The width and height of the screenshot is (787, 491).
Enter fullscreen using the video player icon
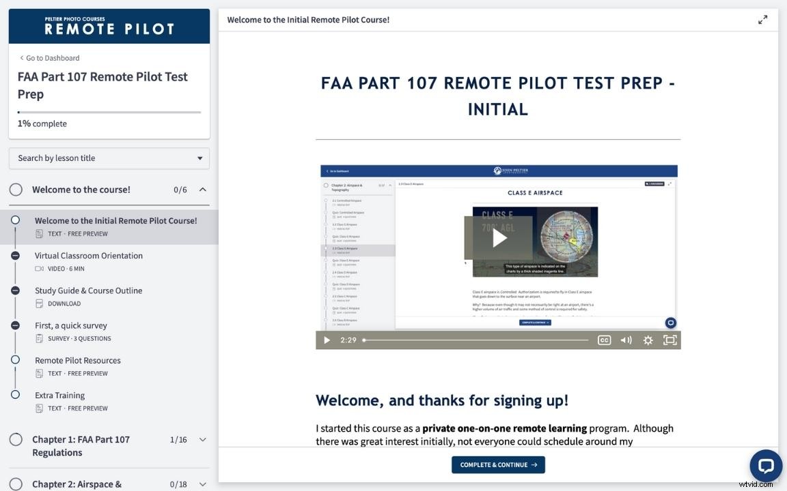coord(669,340)
